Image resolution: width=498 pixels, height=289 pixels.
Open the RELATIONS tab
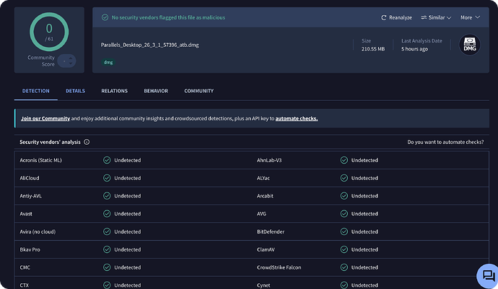coord(114,91)
